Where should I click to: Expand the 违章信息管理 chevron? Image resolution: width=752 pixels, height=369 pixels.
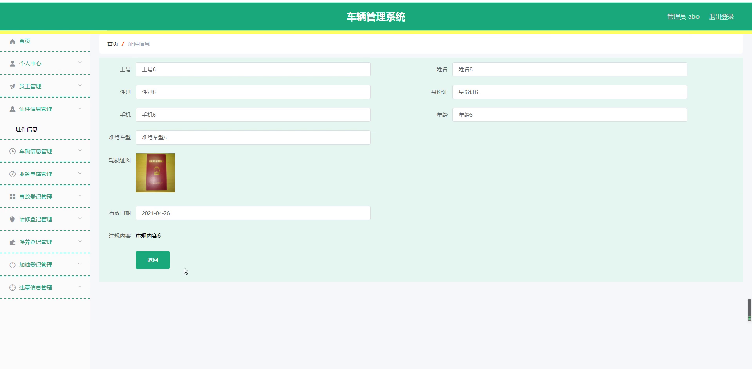[x=80, y=287]
